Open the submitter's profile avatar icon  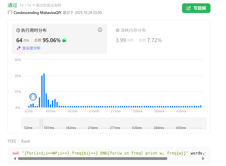pyautogui.click(x=10, y=13)
